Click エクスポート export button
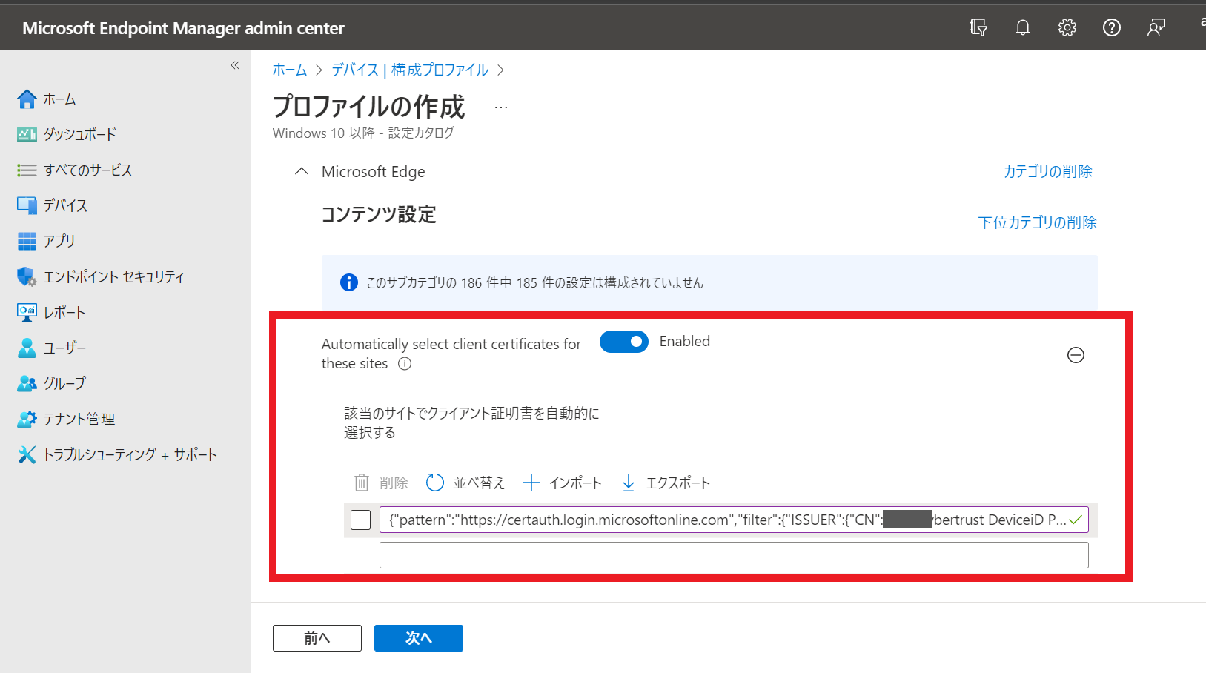Image resolution: width=1206 pixels, height=673 pixels. click(666, 483)
